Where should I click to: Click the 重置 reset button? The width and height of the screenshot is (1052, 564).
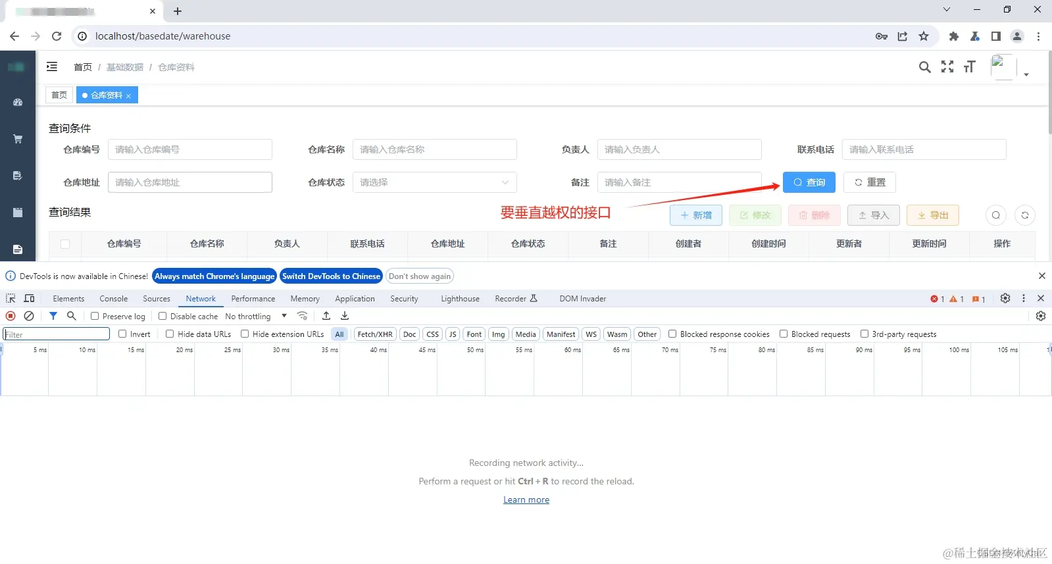click(869, 182)
